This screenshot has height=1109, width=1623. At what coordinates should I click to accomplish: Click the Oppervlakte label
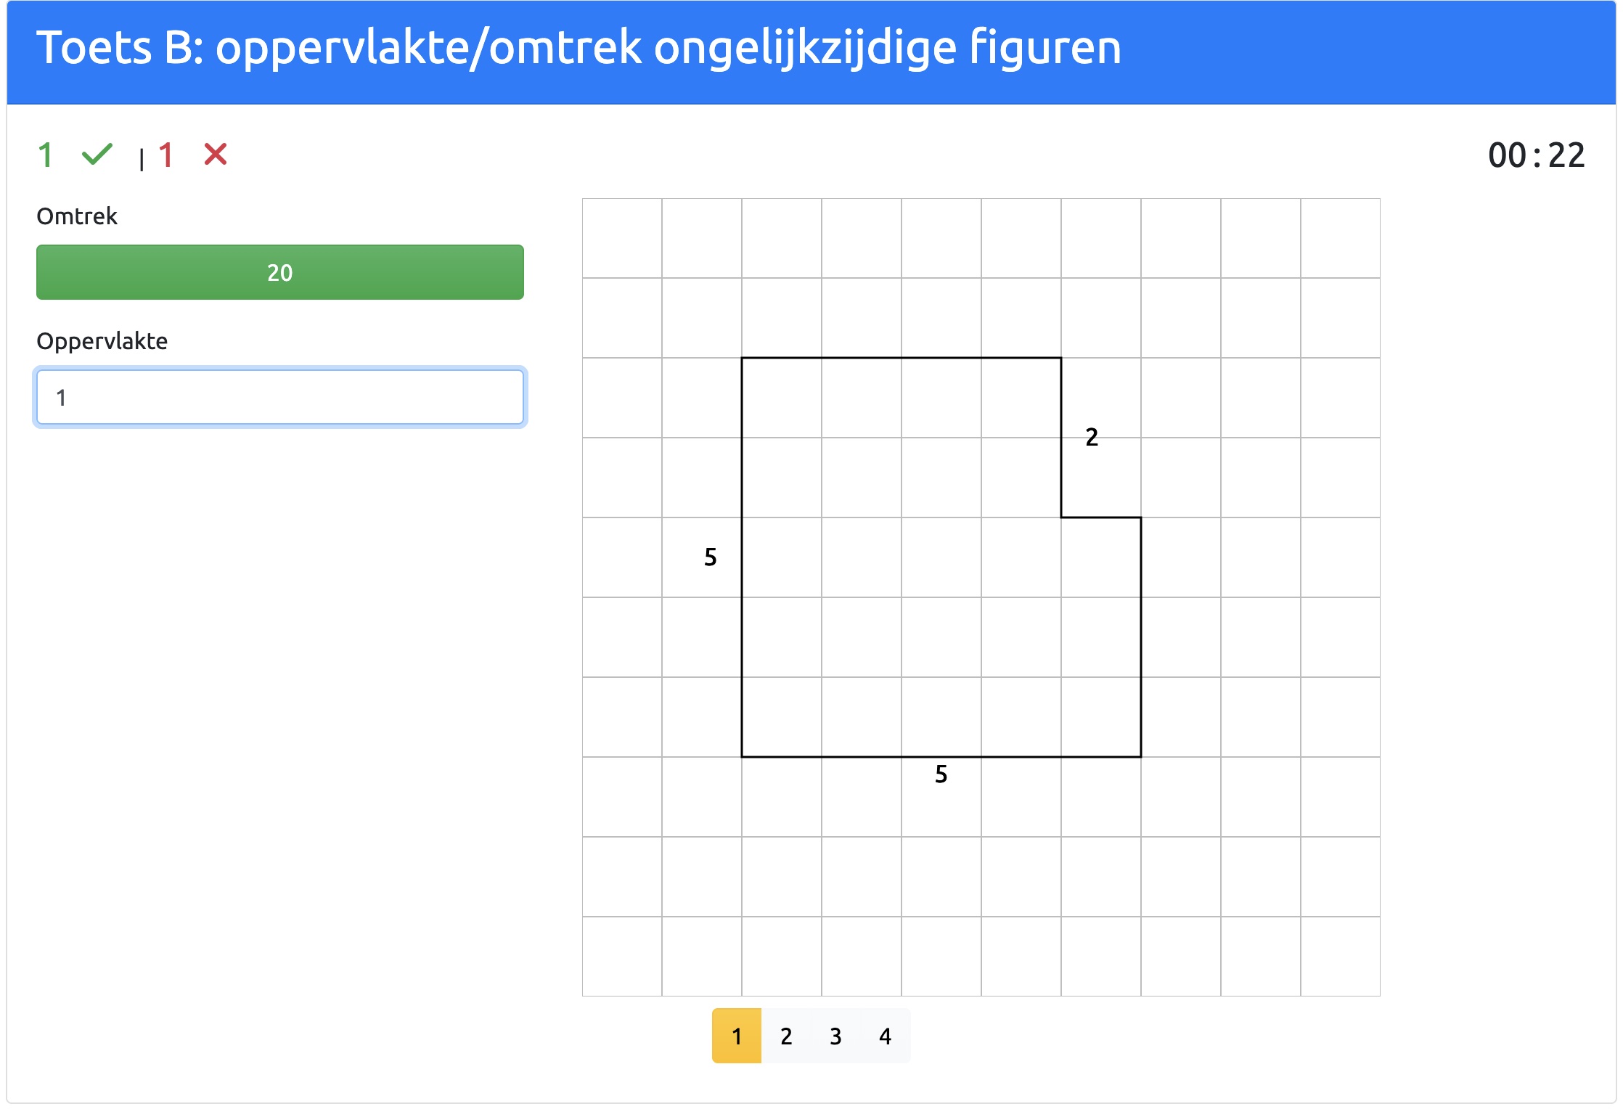coord(102,341)
